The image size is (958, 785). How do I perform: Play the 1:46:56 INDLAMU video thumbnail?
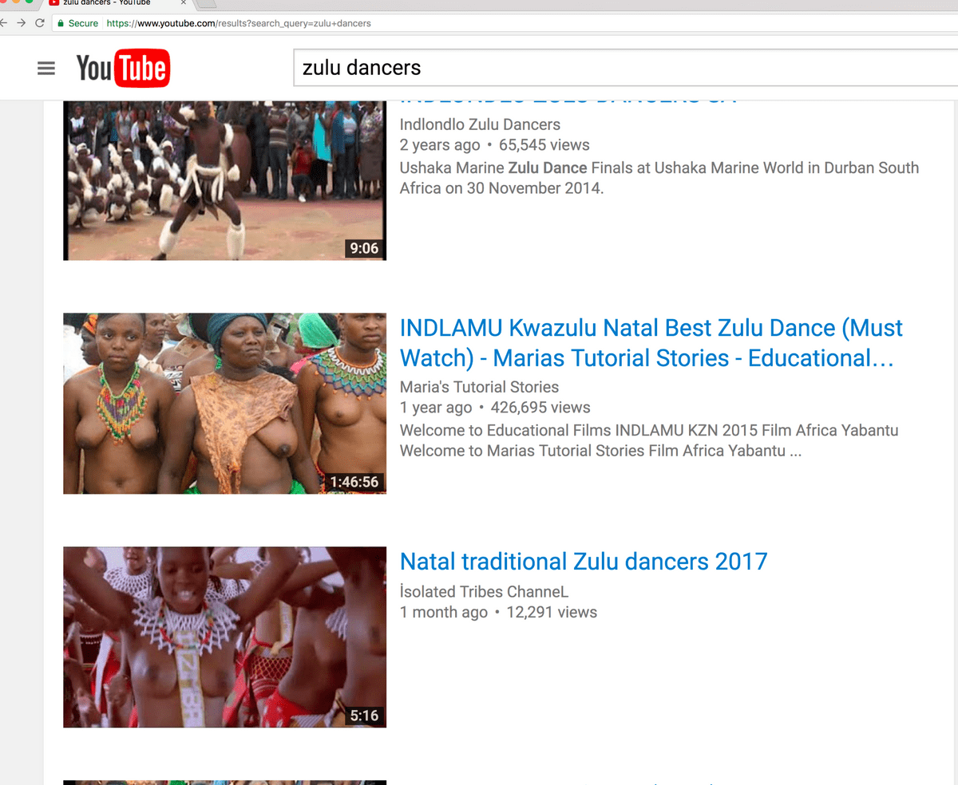[x=224, y=403]
